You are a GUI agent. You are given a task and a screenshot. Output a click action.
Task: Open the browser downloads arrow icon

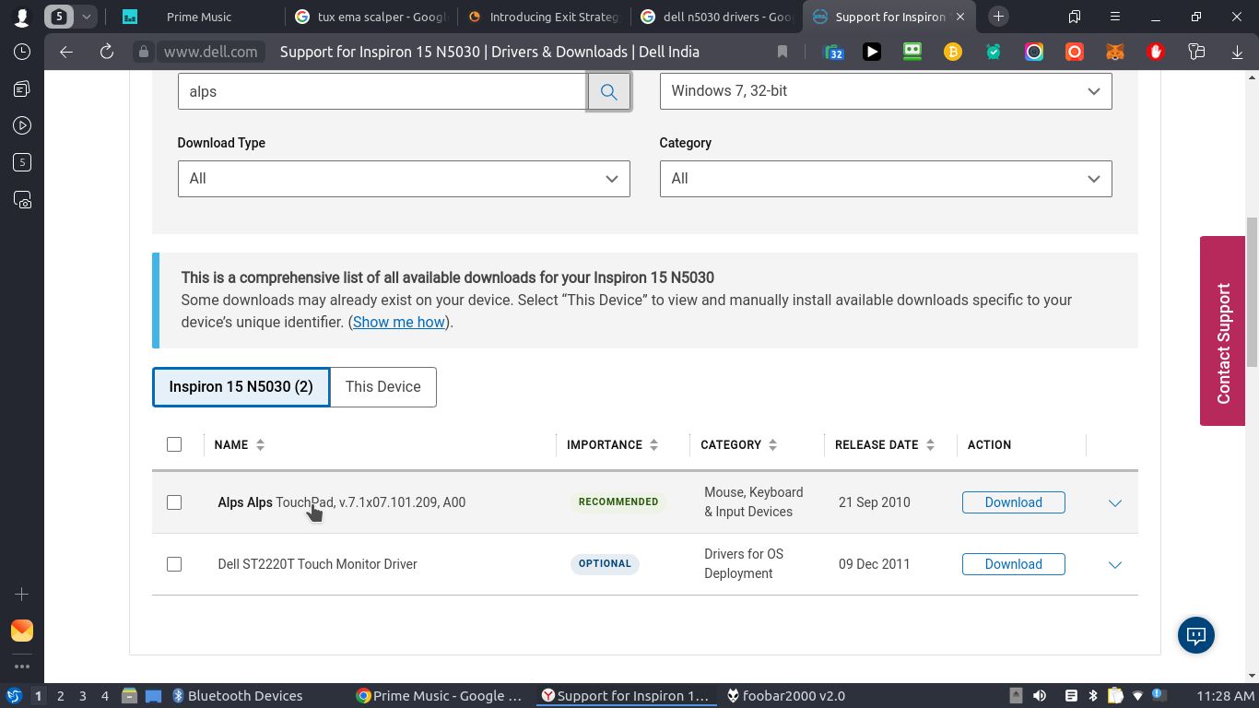click(x=1237, y=52)
